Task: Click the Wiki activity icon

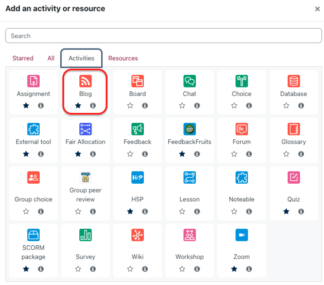Action: (x=138, y=235)
